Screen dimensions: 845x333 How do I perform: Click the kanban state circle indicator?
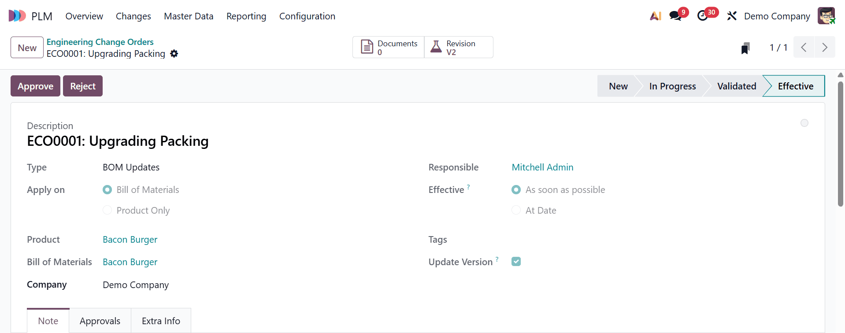[x=804, y=123]
